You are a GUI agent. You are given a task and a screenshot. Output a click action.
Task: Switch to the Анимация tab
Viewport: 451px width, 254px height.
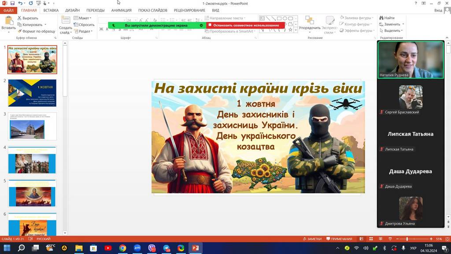(x=122, y=11)
